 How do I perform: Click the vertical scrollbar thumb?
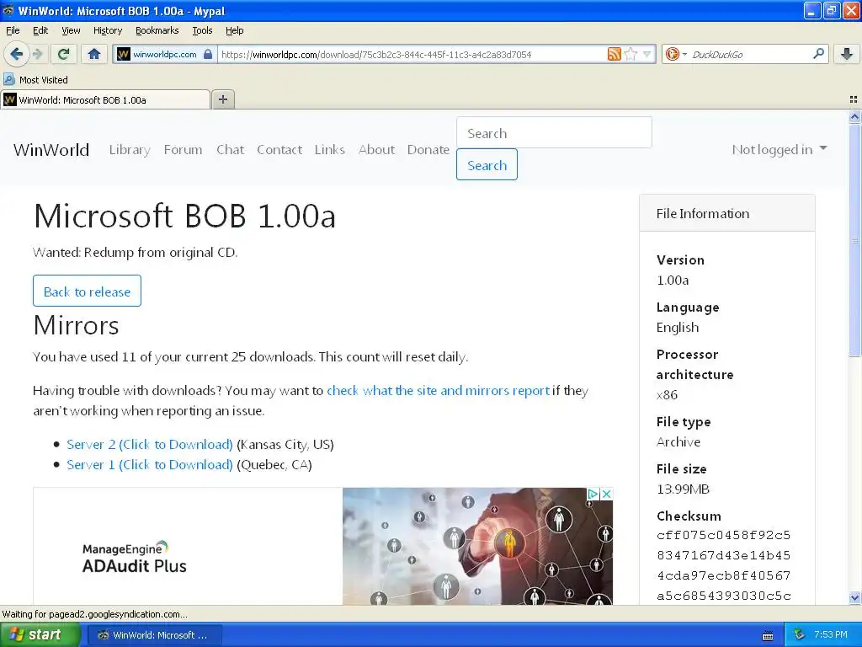point(854,240)
